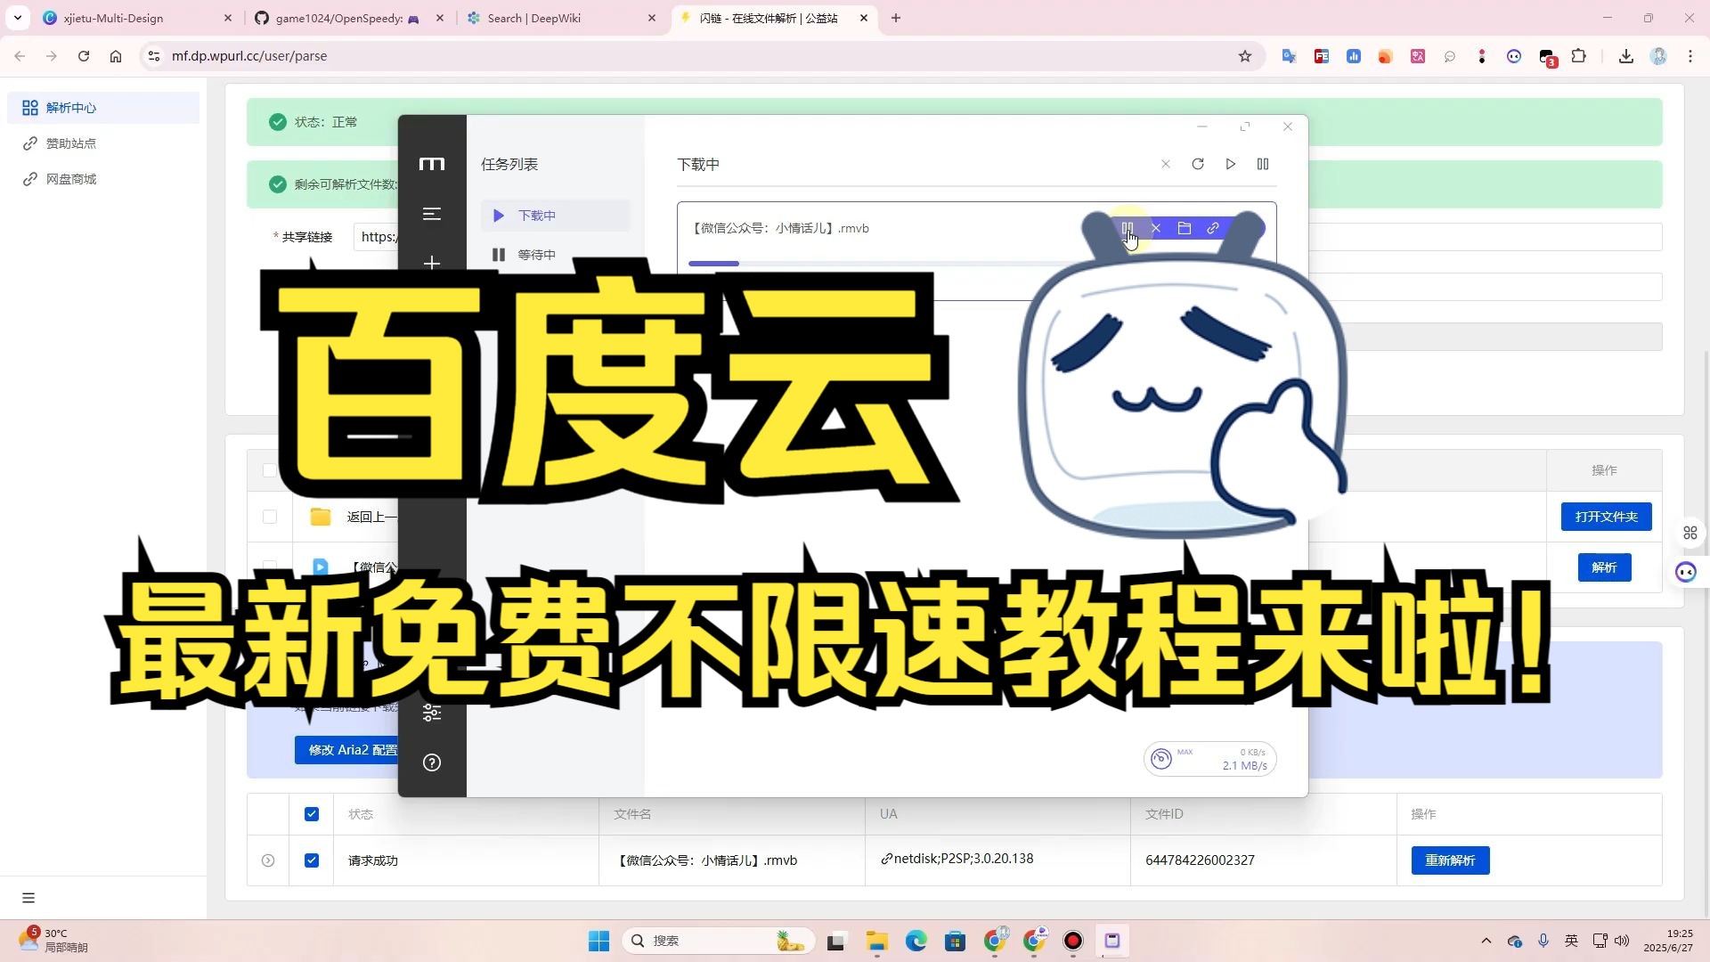This screenshot has height=962, width=1710.
Task: Click the speedometer speed indicator in Motrix
Action: point(1209,759)
